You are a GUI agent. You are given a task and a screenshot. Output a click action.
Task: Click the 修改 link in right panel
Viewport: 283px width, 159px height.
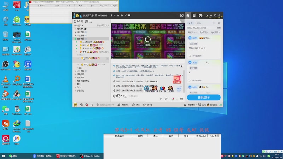point(219,28)
